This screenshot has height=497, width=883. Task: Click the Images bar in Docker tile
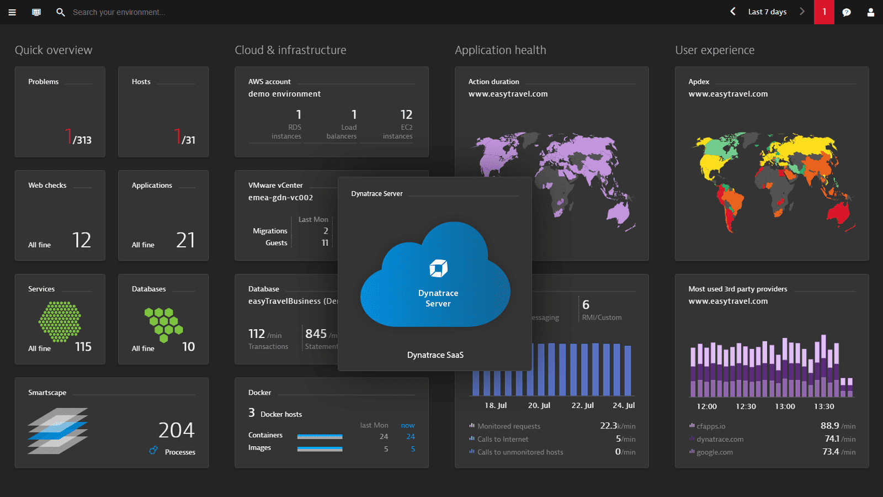tap(320, 449)
